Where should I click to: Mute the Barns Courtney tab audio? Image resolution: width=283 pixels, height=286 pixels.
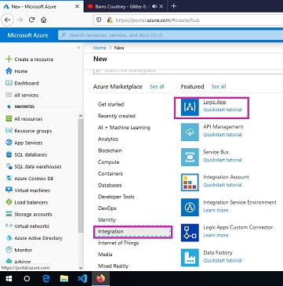point(154,6)
